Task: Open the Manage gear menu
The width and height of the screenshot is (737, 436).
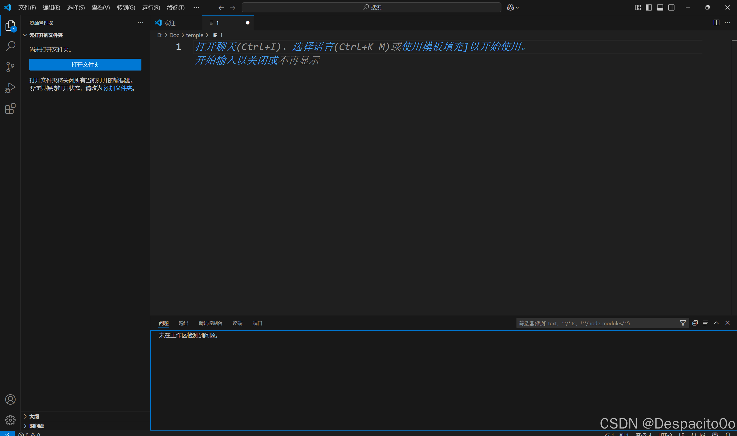Action: [x=10, y=420]
